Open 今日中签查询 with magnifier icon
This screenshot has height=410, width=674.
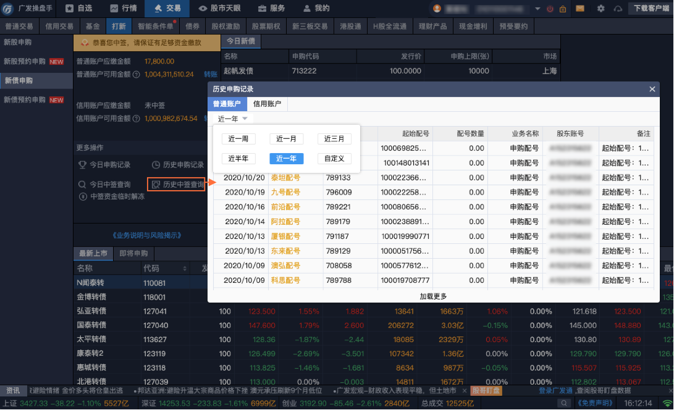pyautogui.click(x=104, y=185)
